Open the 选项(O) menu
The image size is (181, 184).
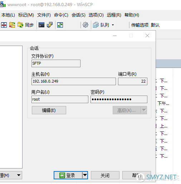tap(96, 15)
